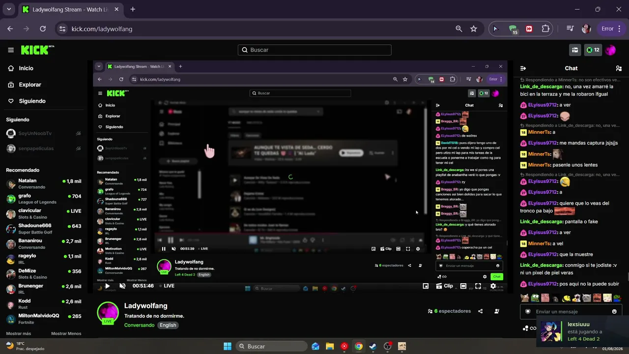Open Siguiendo in the sidebar
This screenshot has height=354, width=629.
tap(27, 101)
